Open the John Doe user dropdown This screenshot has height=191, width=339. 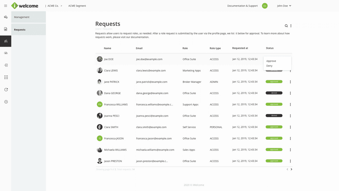click(284, 6)
